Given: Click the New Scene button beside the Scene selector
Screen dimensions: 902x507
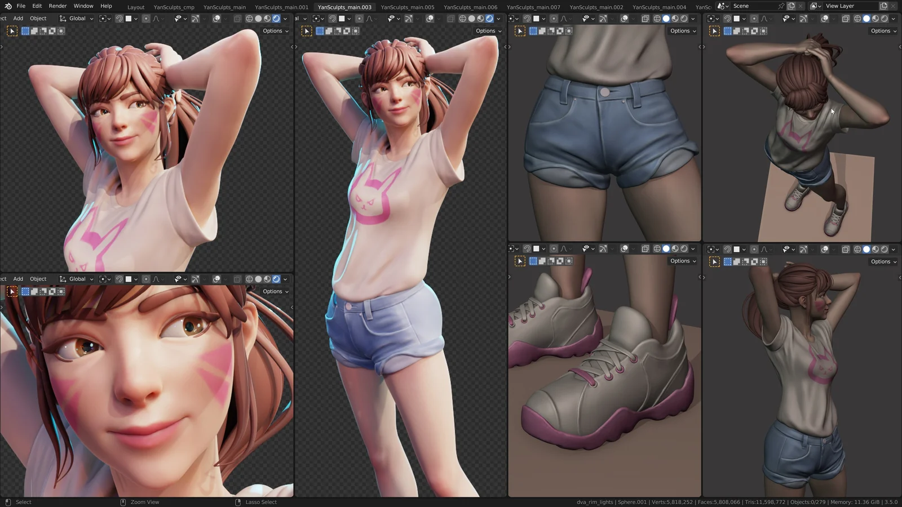Looking at the screenshot, I should point(792,6).
